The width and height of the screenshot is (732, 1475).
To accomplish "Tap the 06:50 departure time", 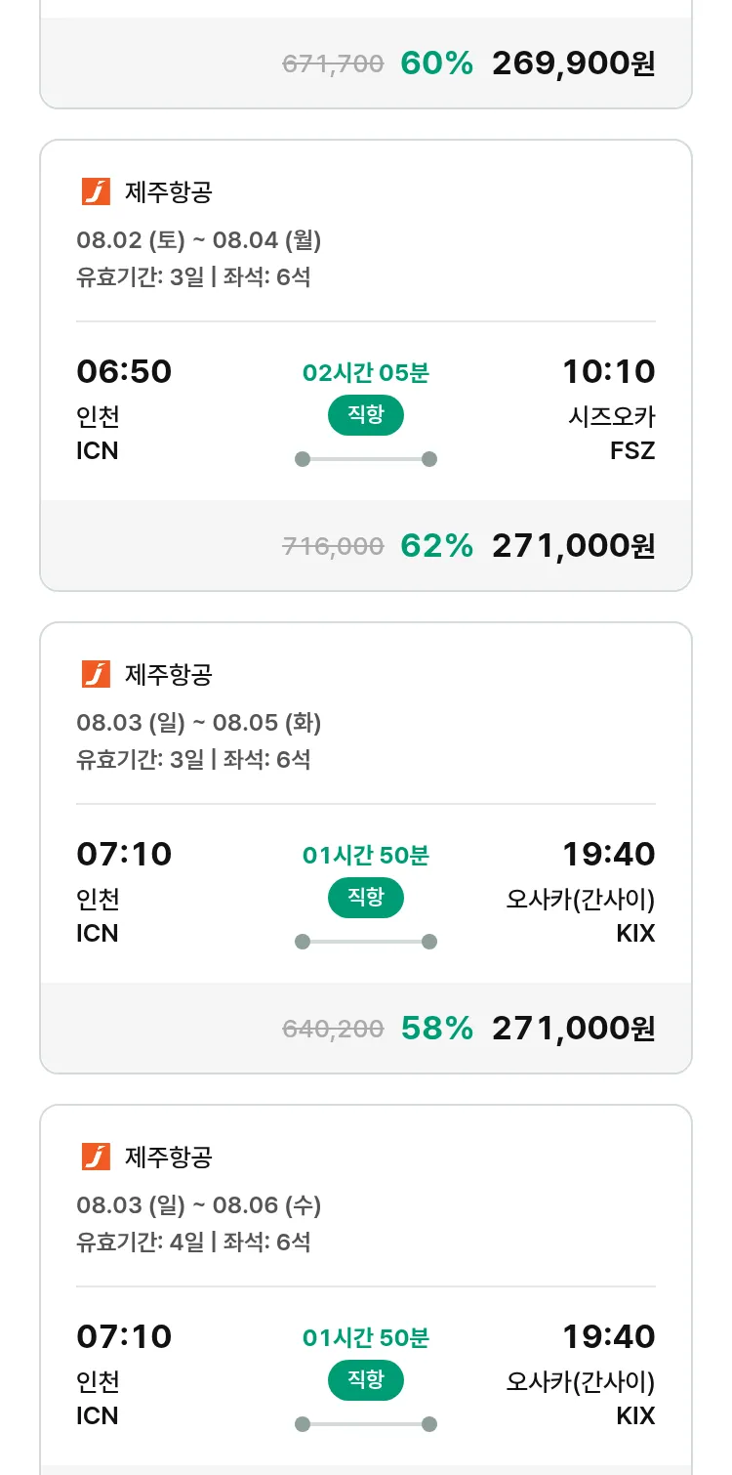I will (124, 372).
